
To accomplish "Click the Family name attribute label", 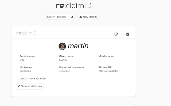I will click(28, 56).
